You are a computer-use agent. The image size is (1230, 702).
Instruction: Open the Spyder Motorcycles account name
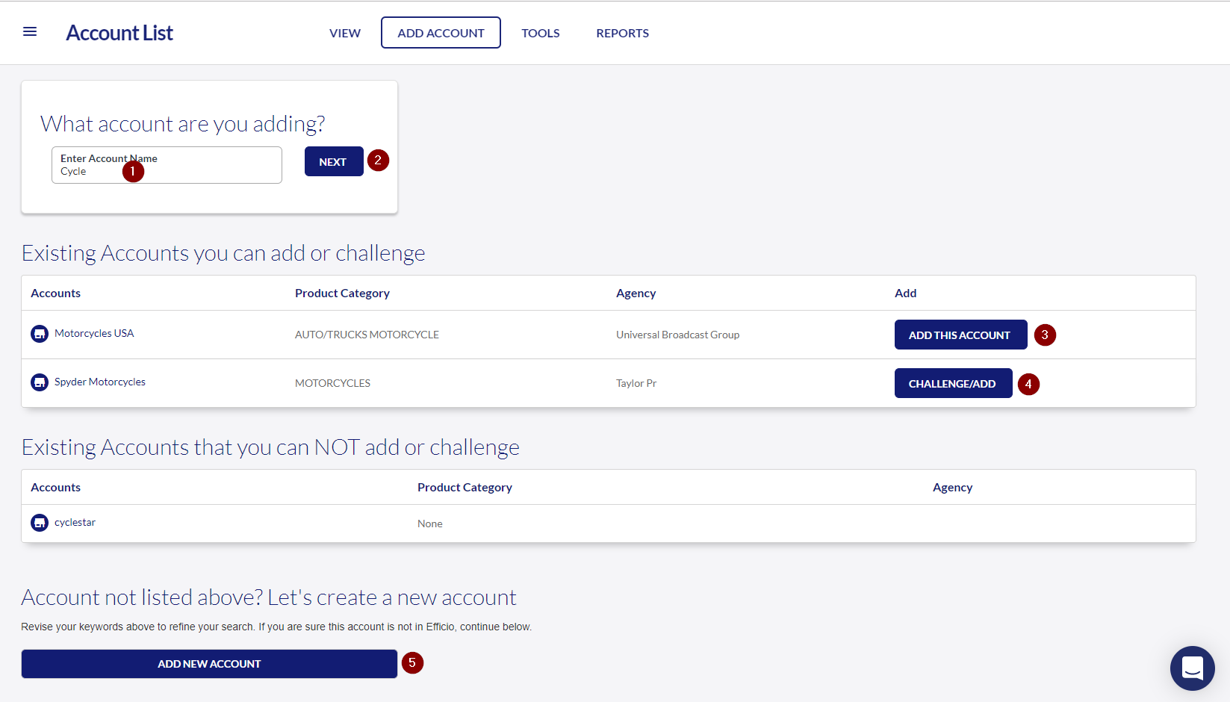[100, 382]
